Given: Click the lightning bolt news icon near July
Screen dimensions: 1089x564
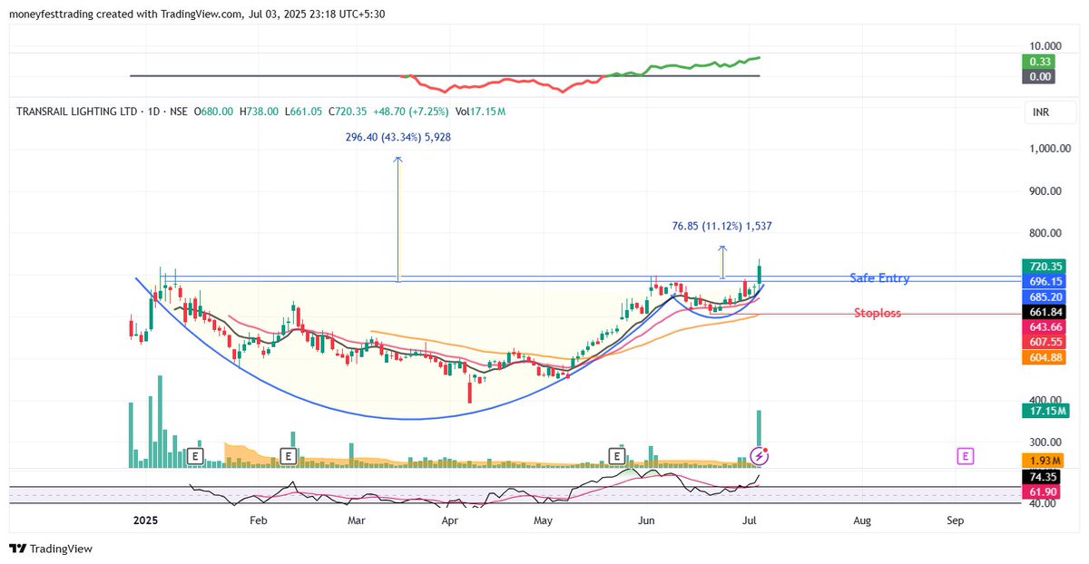Looking at the screenshot, I should tap(761, 455).
